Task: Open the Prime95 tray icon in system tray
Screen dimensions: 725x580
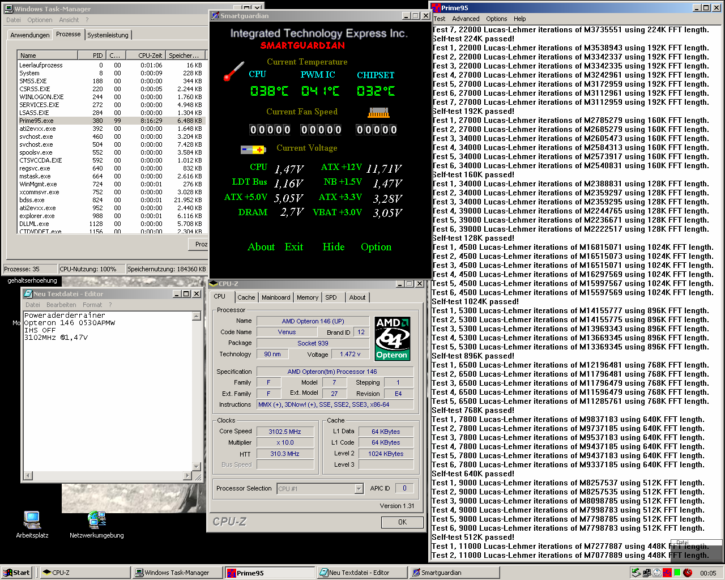Action: coord(667,572)
